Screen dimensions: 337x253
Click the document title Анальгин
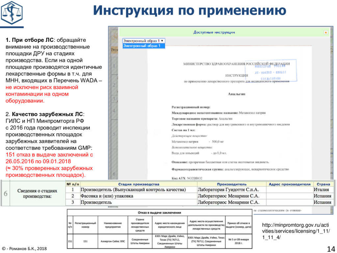point(236,94)
